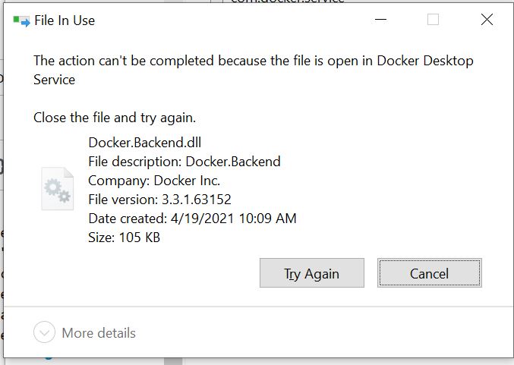Close the File In Use dialog
Screen dimensions: 514x365
[x=487, y=20]
